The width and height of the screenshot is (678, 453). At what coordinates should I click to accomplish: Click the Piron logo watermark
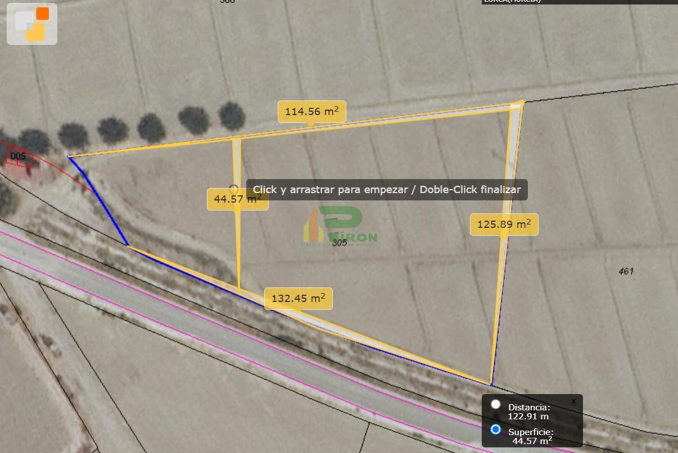(x=341, y=226)
